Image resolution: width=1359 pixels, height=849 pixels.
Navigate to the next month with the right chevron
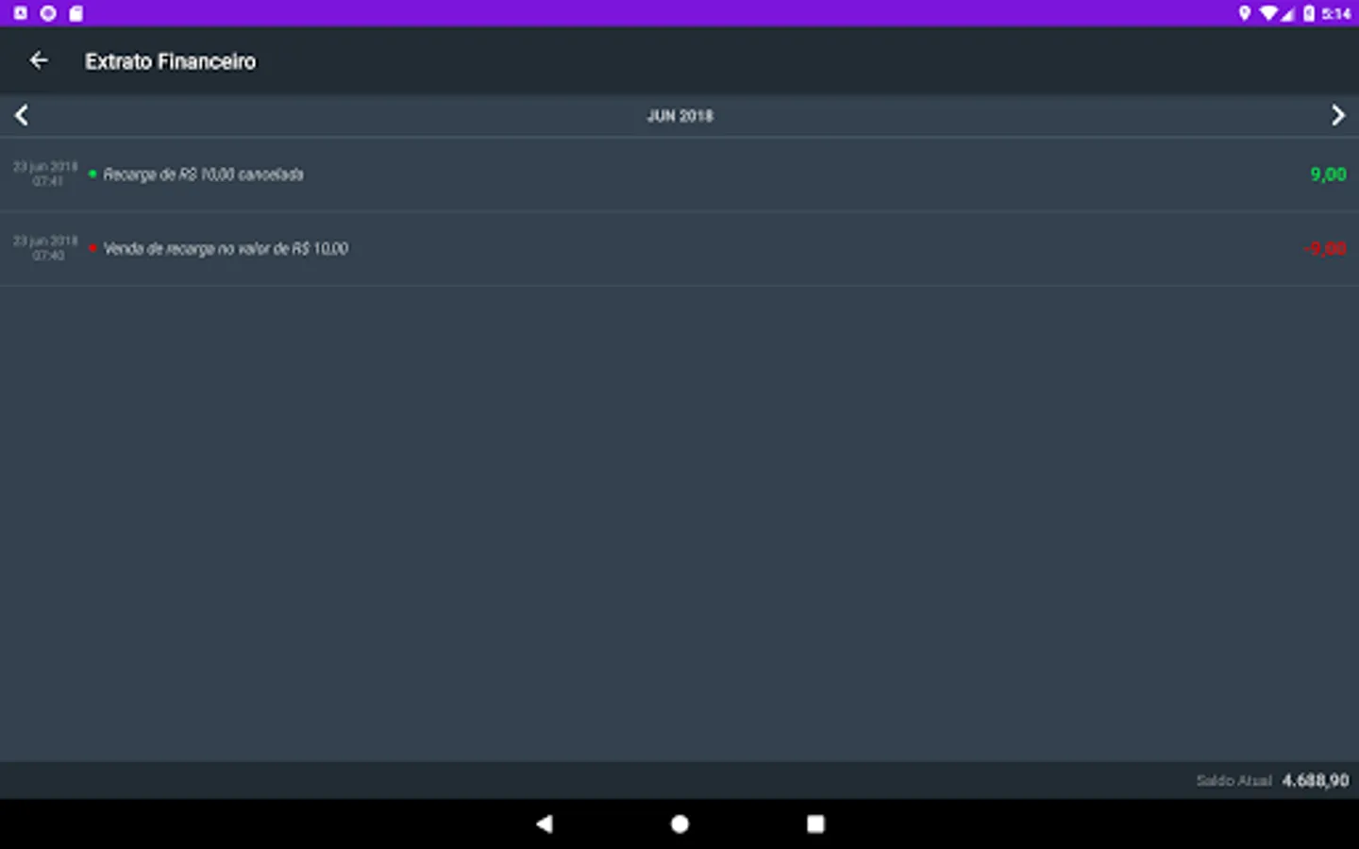(1338, 114)
